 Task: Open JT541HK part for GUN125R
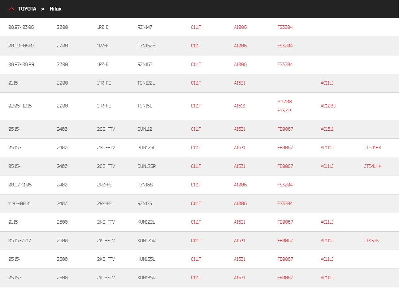coord(373,166)
